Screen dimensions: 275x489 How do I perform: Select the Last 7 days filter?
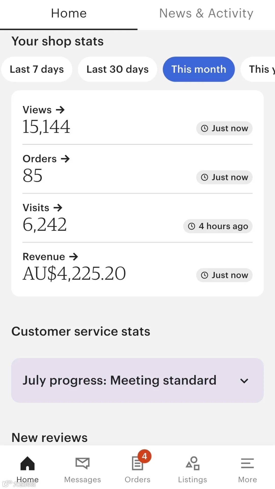coord(37,69)
